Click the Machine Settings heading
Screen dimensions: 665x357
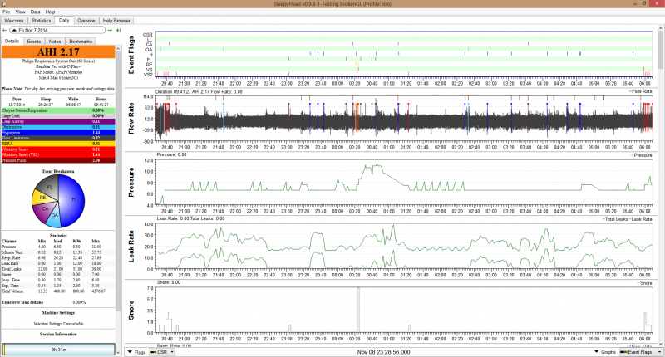click(58, 312)
